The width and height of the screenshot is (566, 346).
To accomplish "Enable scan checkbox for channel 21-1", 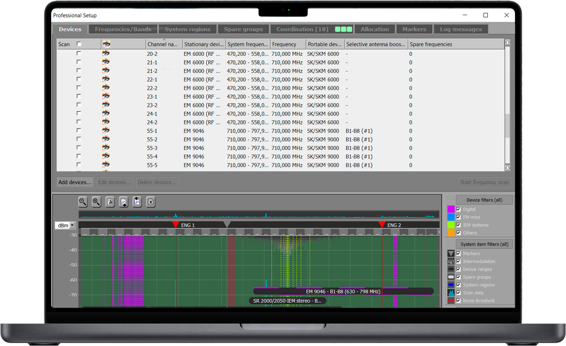I will (x=79, y=62).
